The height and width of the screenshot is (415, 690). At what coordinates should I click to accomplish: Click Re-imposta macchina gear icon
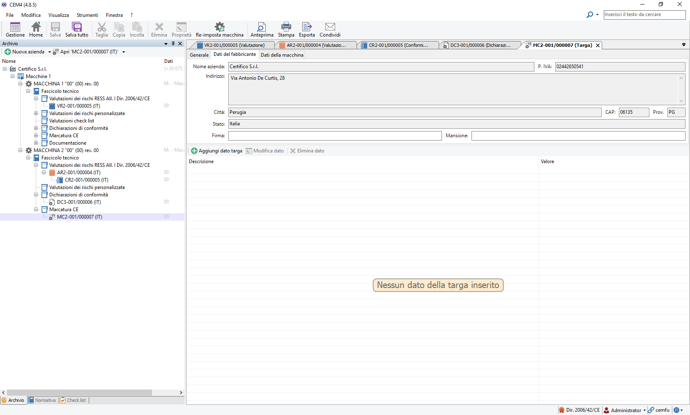220,29
